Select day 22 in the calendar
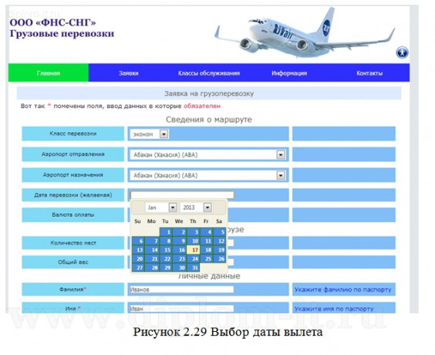This screenshot has height=355, width=435. coord(166,259)
